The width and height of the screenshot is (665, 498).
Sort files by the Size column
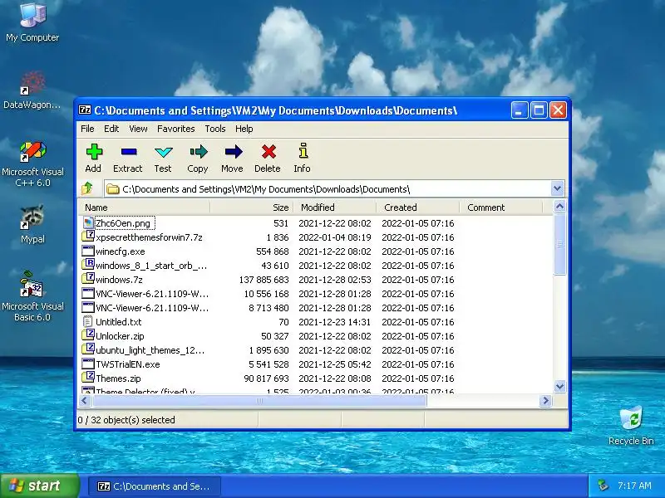[x=252, y=207]
